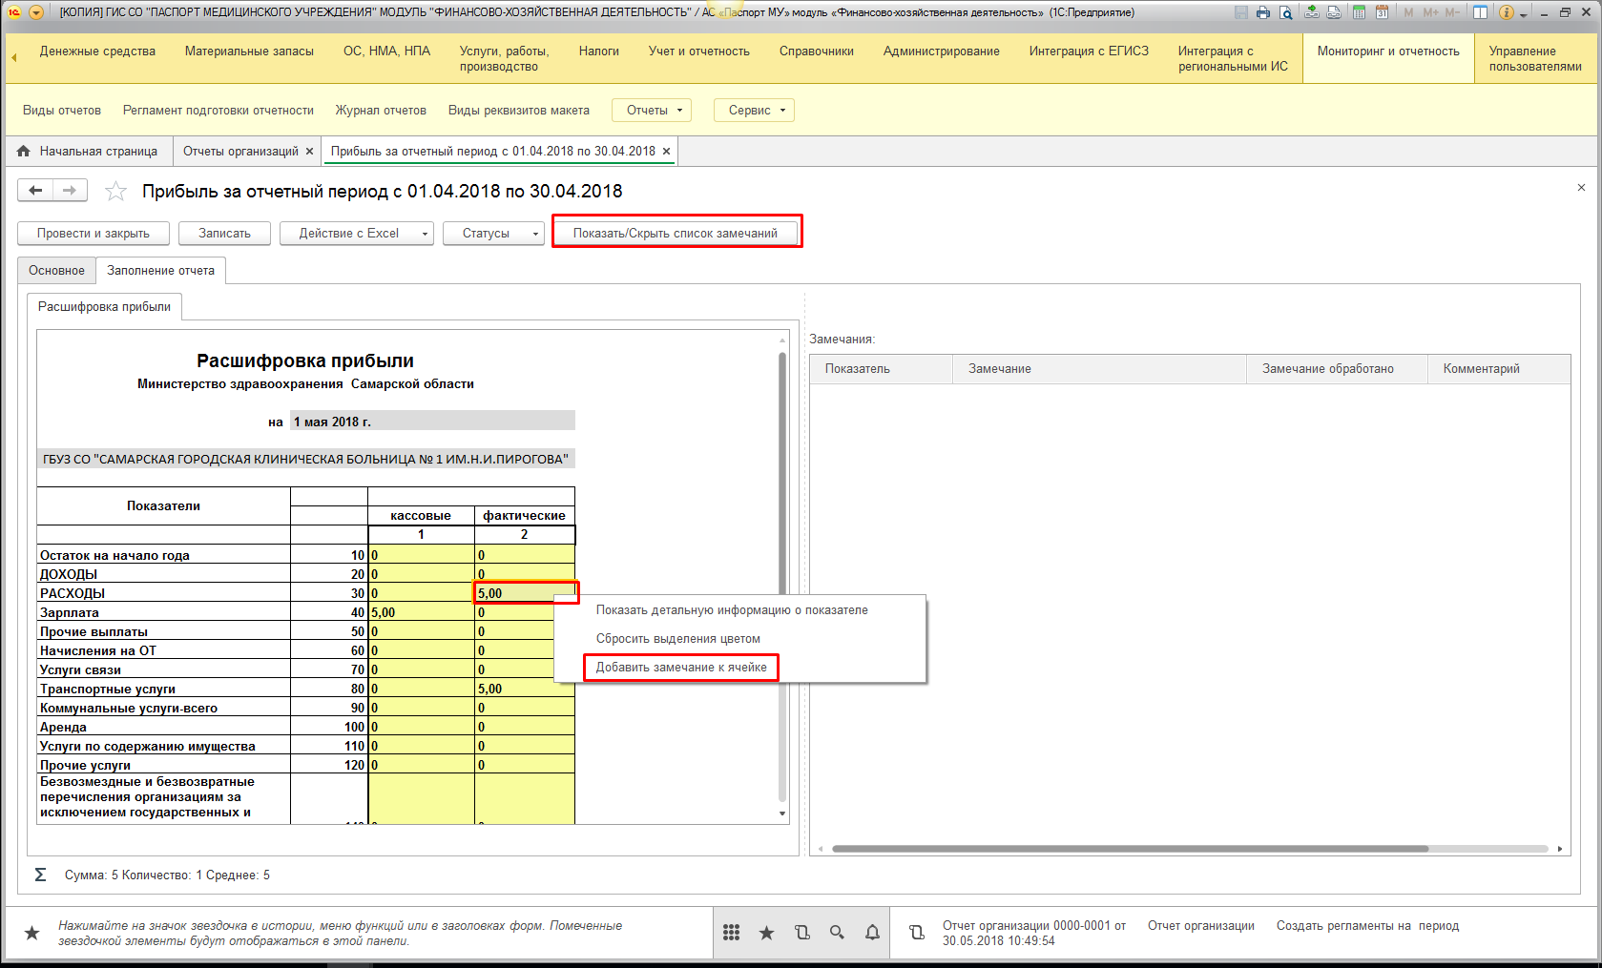1602x968 pixels.
Task: Click the search magnifier in bottom panel
Action: pos(837,933)
